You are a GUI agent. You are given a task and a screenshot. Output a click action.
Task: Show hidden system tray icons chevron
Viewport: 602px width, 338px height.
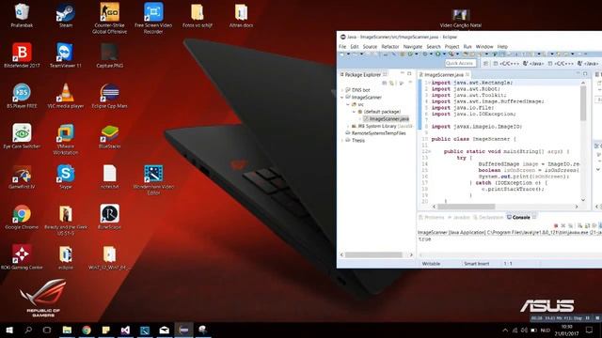[x=505, y=330]
